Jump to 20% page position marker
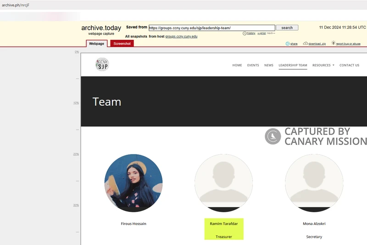The image size is (367, 245). point(76,154)
